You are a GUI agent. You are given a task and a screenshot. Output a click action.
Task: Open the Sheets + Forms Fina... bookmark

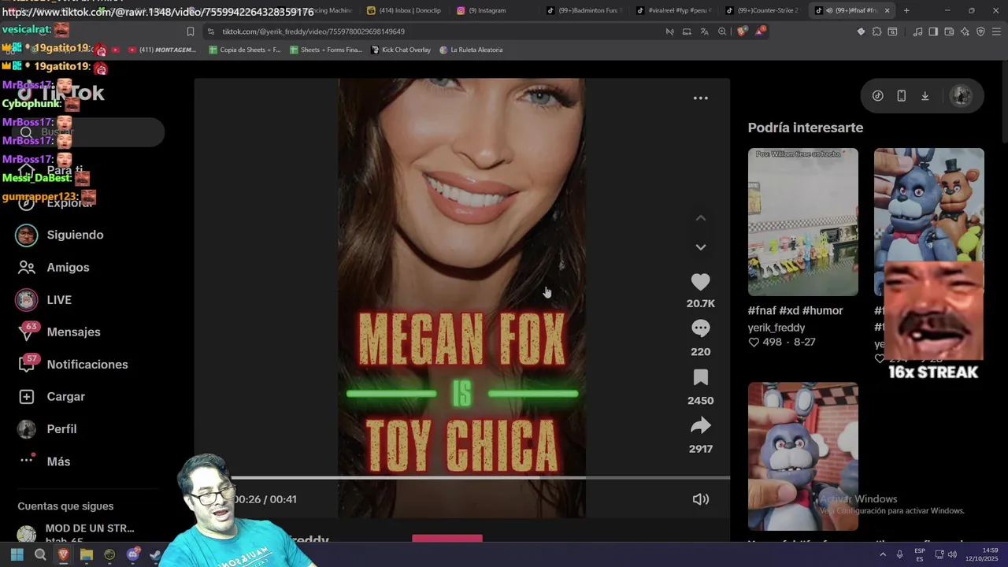[326, 50]
